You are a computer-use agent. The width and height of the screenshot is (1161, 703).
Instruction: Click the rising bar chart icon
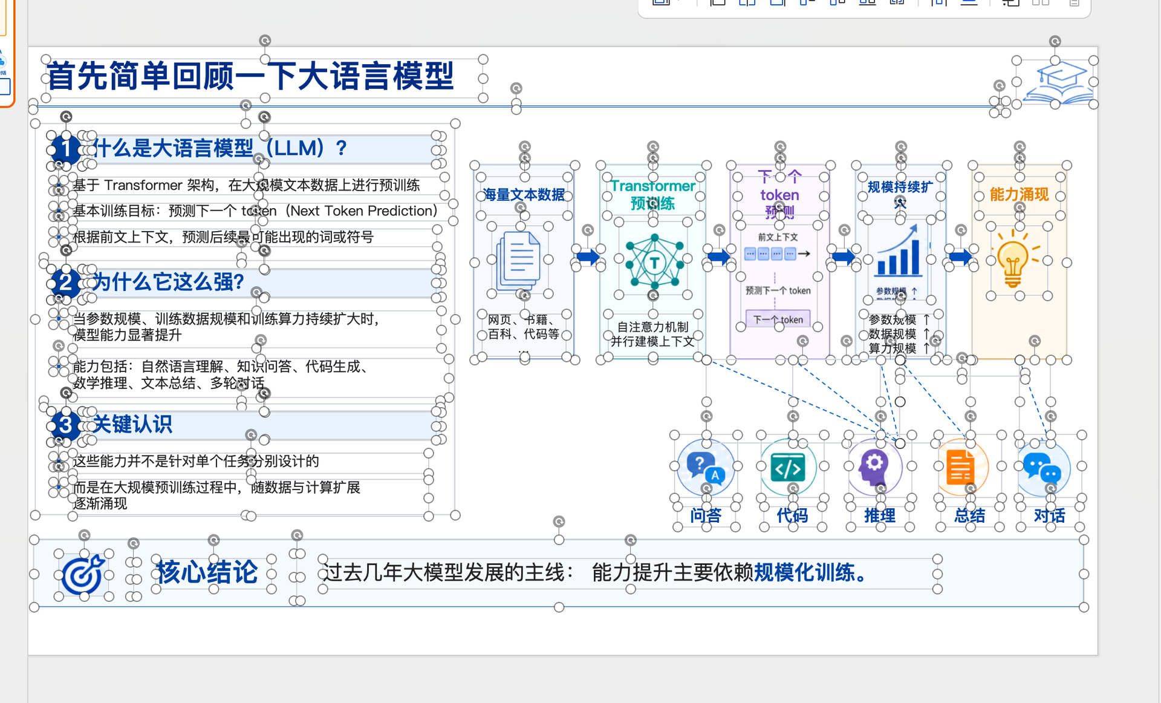click(899, 251)
